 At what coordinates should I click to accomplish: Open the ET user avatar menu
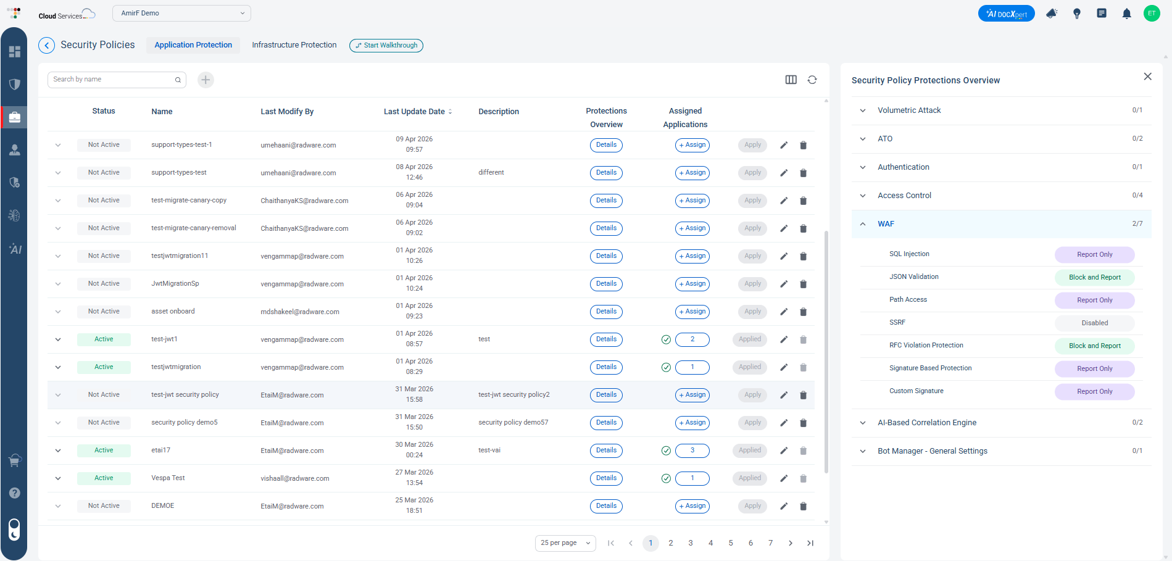(1152, 13)
